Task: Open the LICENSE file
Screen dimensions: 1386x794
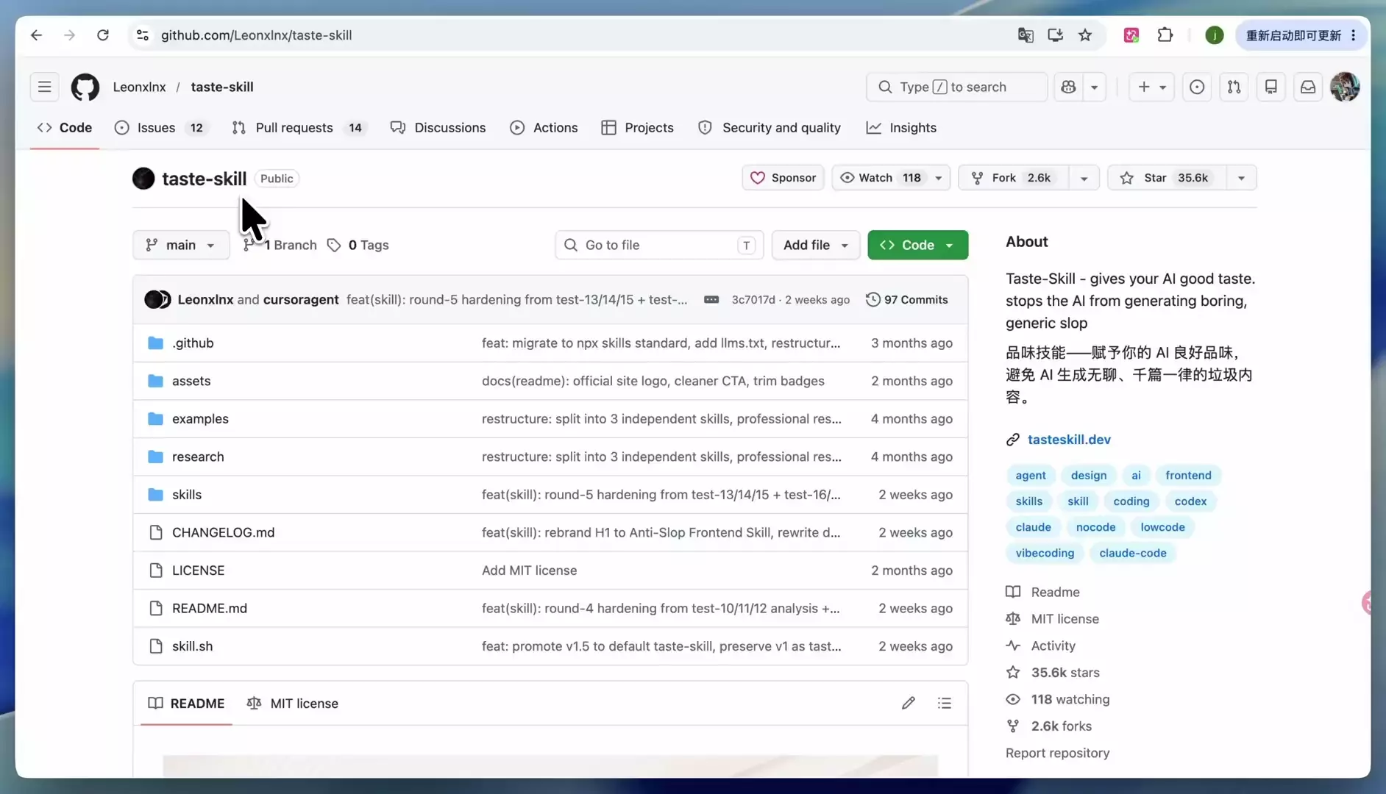Action: coord(198,571)
